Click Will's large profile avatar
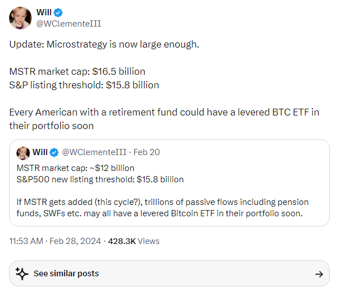Viewport: 339px width, 291px height. (20, 18)
